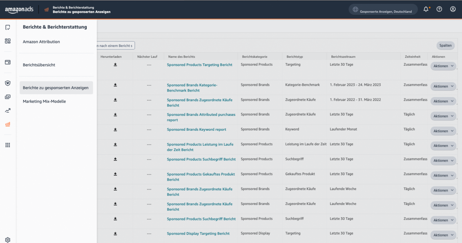The width and height of the screenshot is (462, 243).
Task: Click the Berichtskategorie column header
Action: (x=254, y=57)
